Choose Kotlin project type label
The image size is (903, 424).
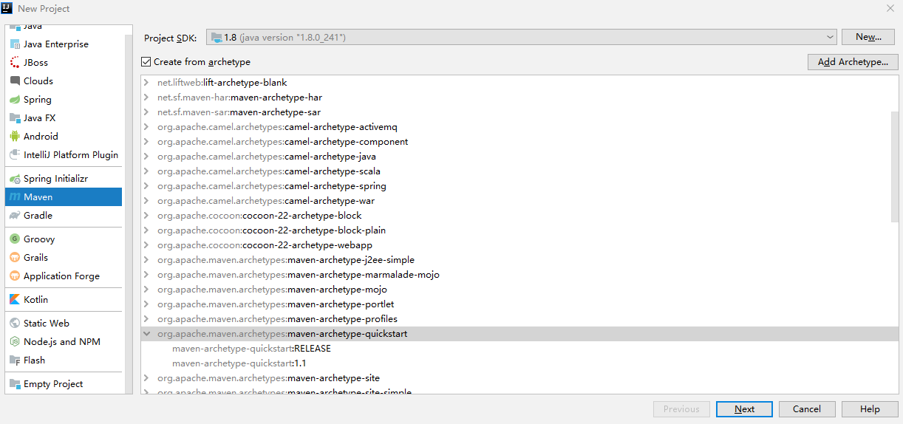tap(35, 300)
